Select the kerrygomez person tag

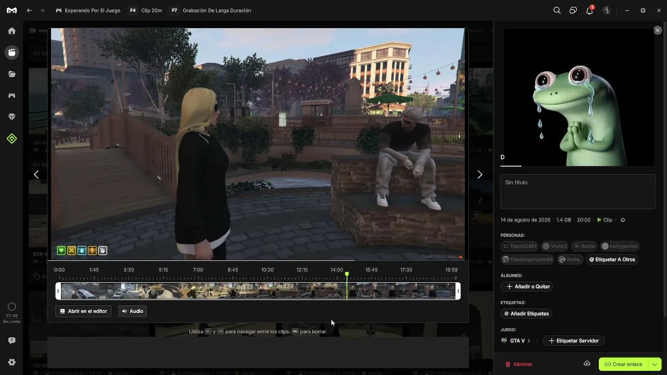620,246
